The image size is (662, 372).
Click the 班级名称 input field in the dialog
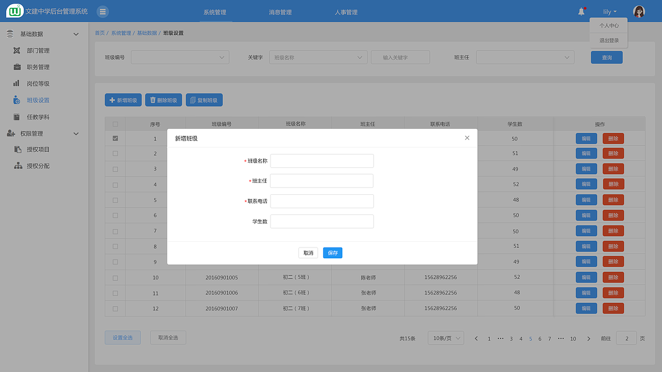coord(322,161)
